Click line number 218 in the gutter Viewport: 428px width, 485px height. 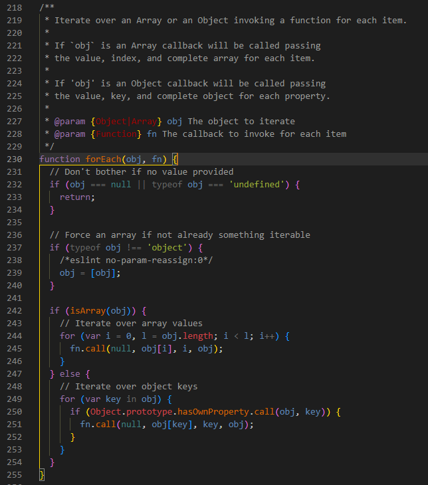(x=13, y=8)
